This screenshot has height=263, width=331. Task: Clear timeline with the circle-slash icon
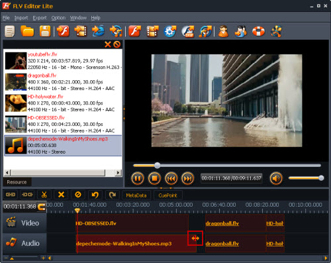78,195
